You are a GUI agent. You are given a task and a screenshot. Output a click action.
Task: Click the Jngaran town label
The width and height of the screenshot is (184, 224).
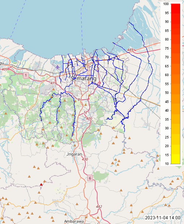tap(74, 154)
